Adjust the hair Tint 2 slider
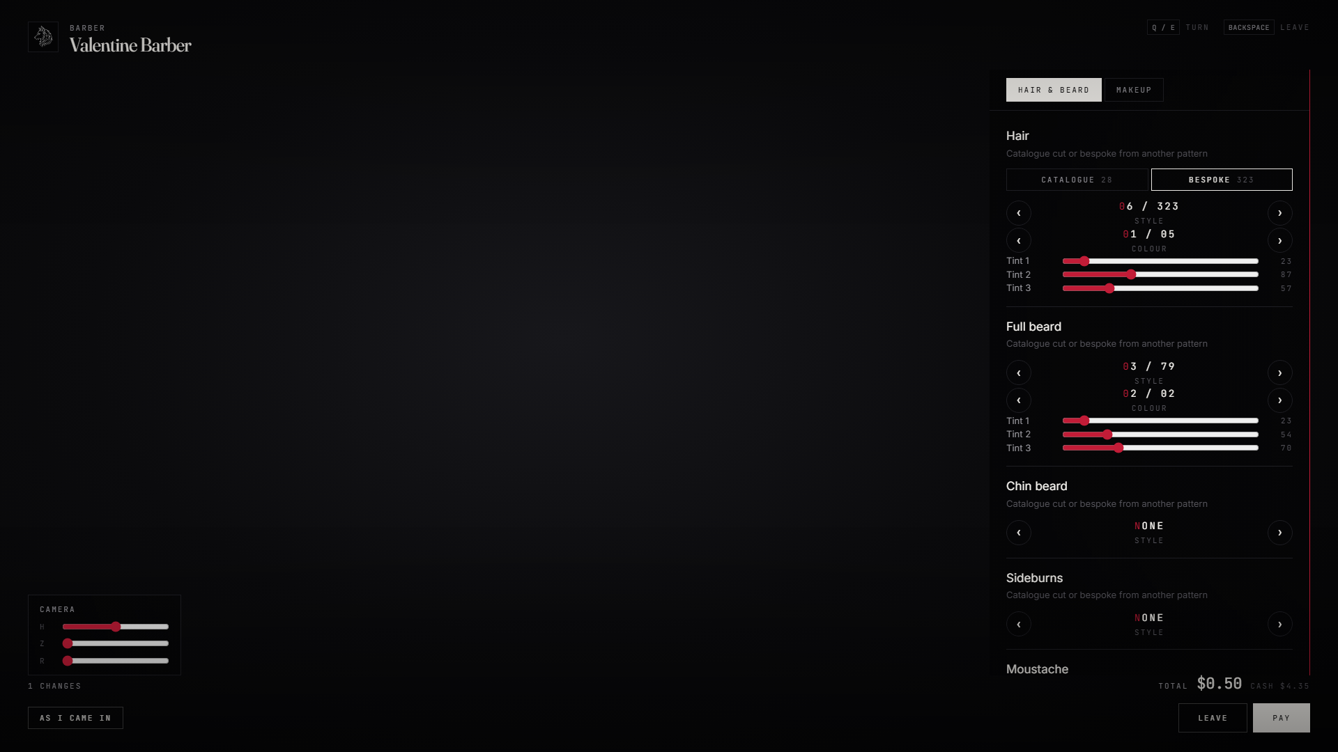This screenshot has width=1338, height=752. (1160, 274)
